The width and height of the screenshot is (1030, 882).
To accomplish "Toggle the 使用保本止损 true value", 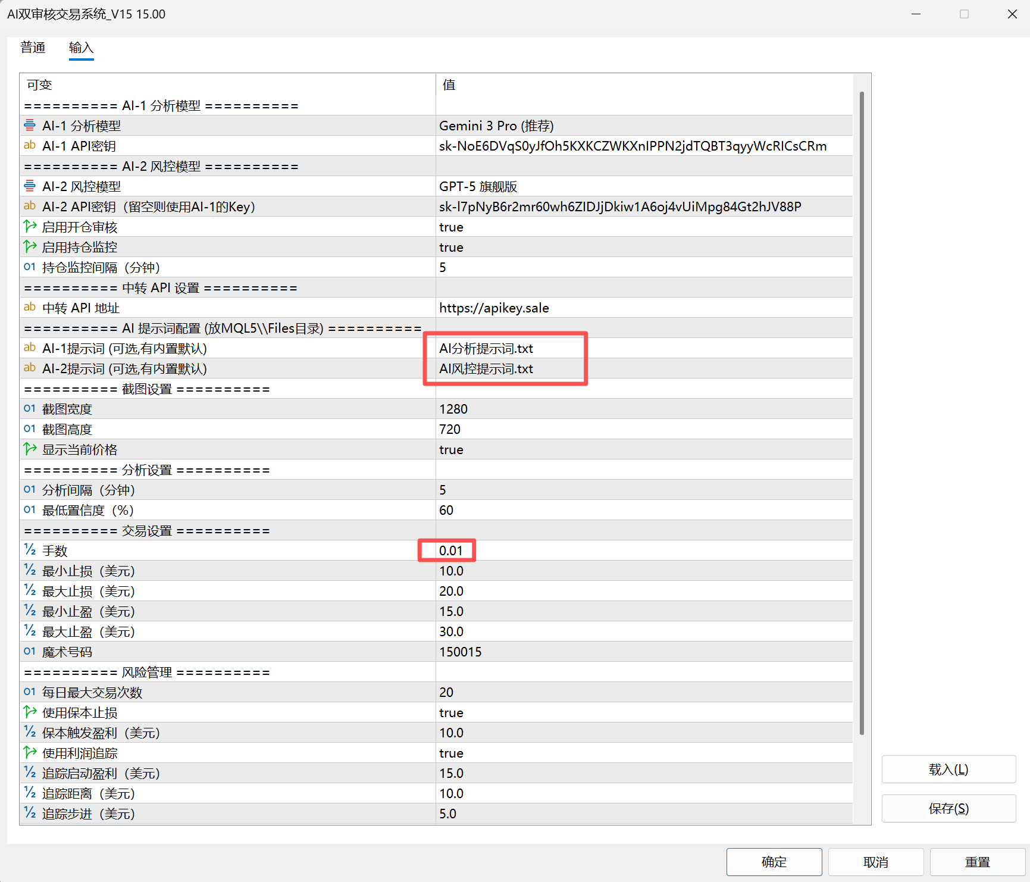I will pyautogui.click(x=451, y=712).
